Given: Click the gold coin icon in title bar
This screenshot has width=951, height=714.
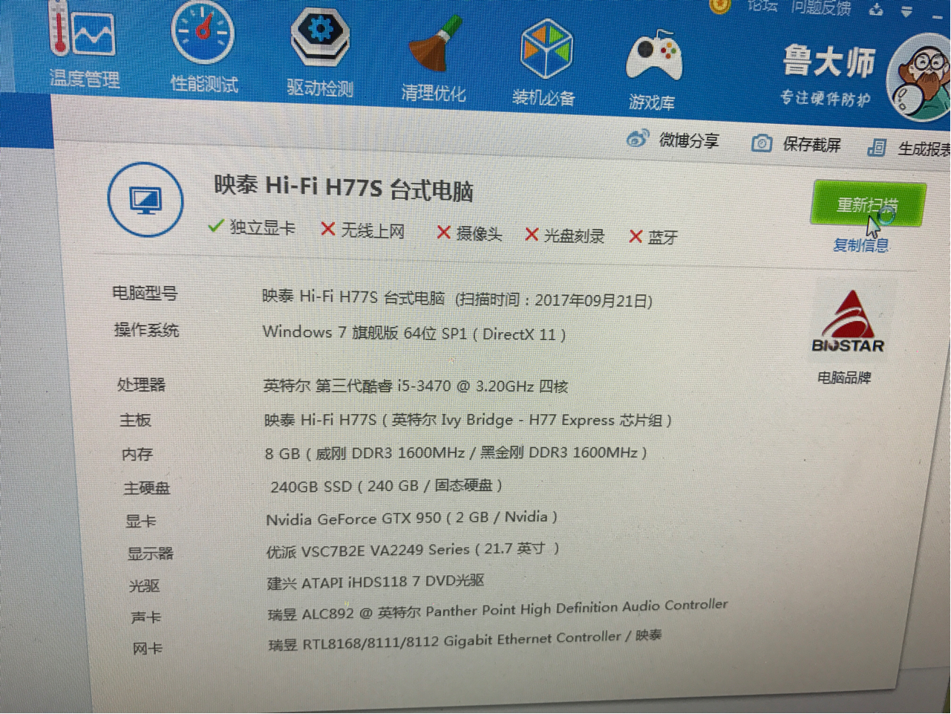Looking at the screenshot, I should 719,6.
